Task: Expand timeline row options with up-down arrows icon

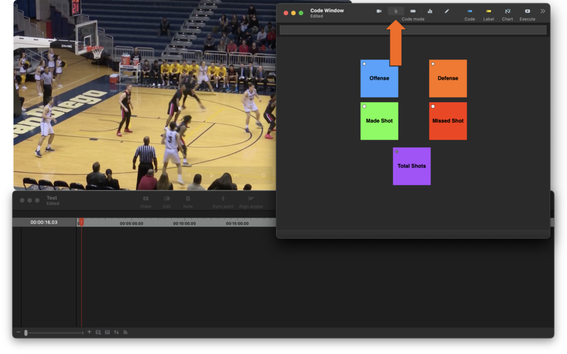Action: [x=116, y=332]
